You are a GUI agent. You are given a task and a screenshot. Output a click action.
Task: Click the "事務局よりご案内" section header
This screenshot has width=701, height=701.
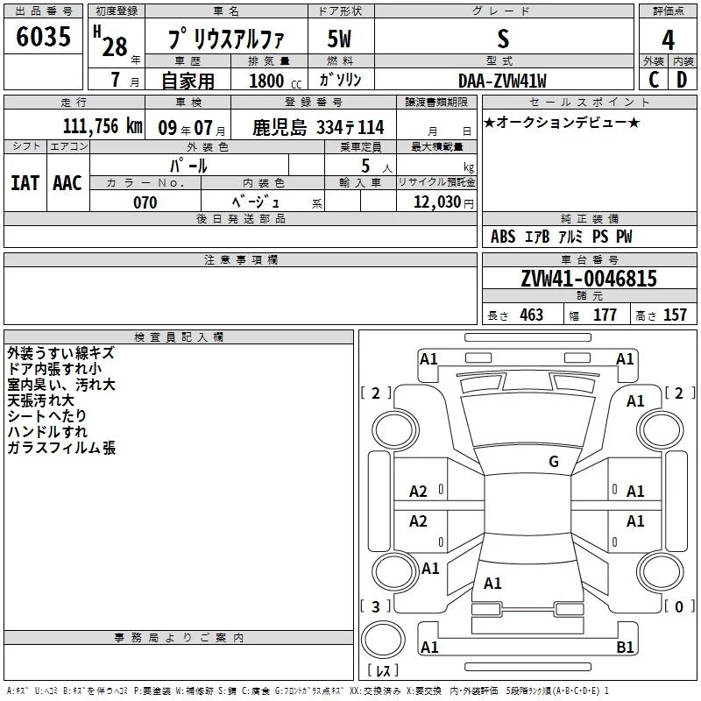[x=179, y=638]
